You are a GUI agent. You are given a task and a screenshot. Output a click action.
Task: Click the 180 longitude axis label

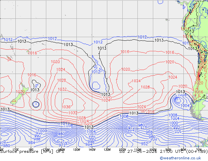point(31,149)
